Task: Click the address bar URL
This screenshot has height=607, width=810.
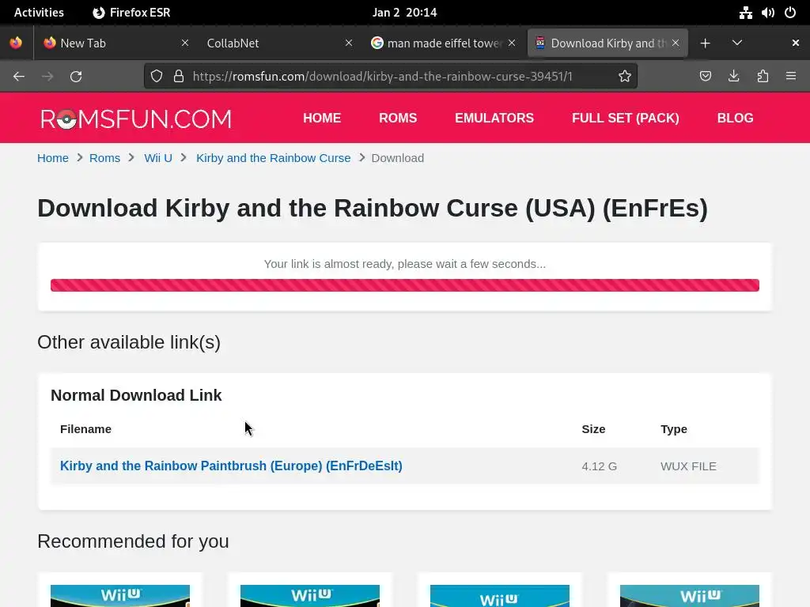Action: (x=382, y=77)
